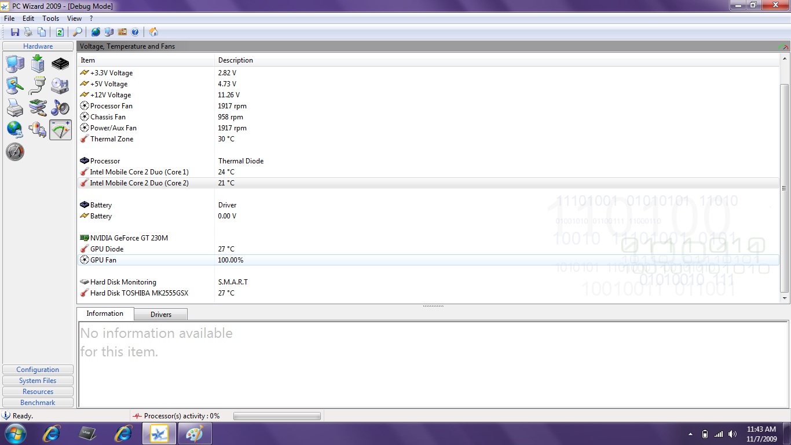This screenshot has width=791, height=445.
Task: Open the Devices cards icon in sidebar
Action: coord(38,108)
